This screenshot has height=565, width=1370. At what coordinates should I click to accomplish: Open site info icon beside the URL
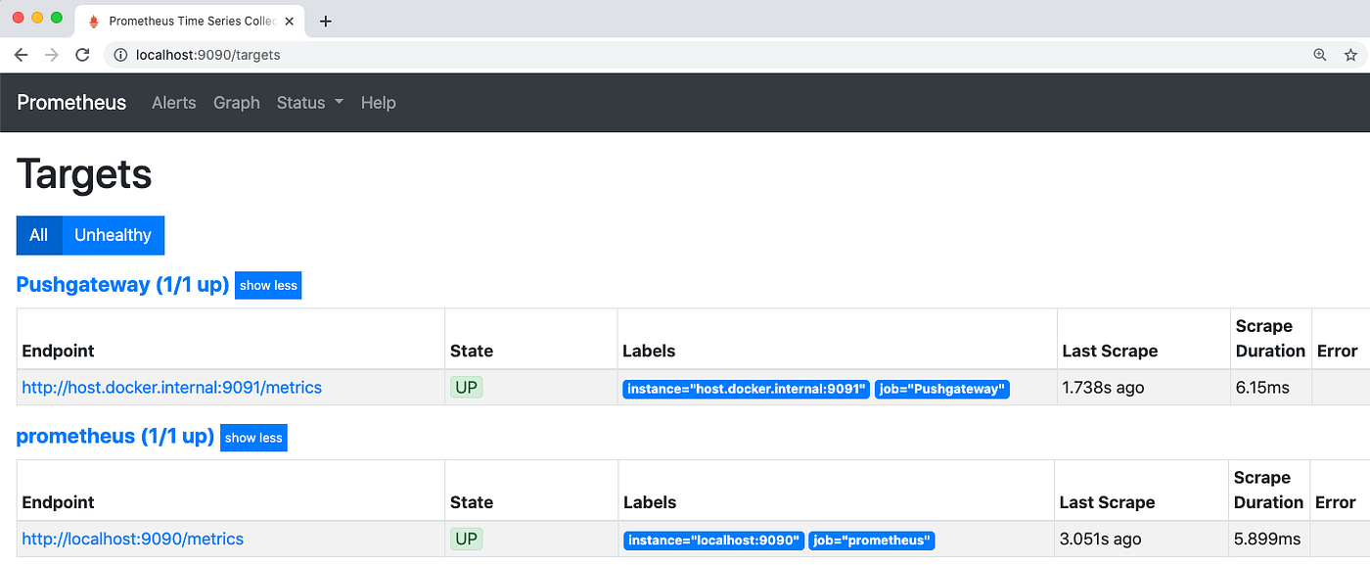click(x=121, y=55)
